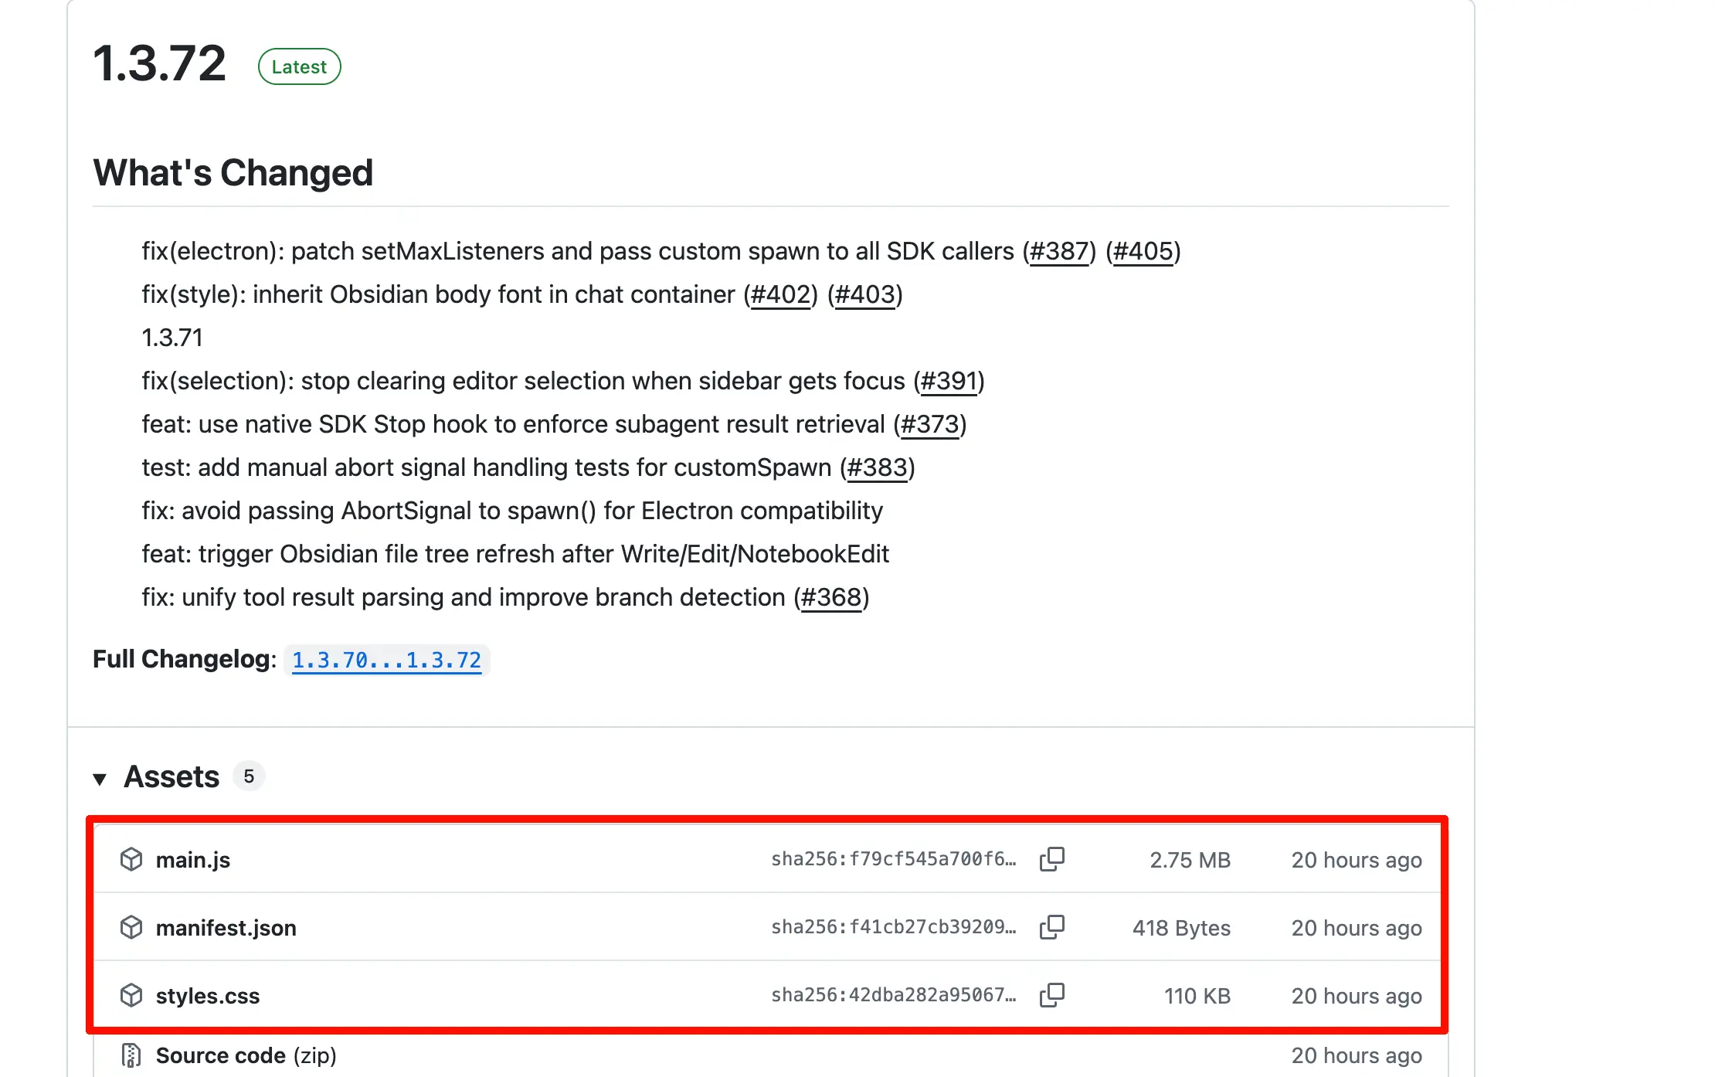Open issue #402 link
The height and width of the screenshot is (1077, 1732).
780,294
